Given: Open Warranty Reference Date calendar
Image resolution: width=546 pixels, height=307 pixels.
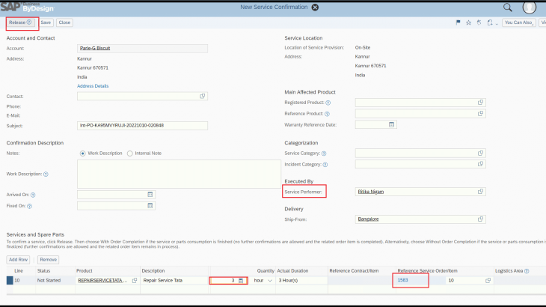Looking at the screenshot, I should [391, 124].
